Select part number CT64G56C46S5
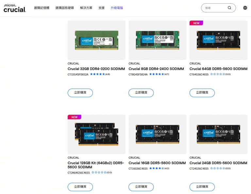The width and height of the screenshot is (251, 194). click(199, 74)
